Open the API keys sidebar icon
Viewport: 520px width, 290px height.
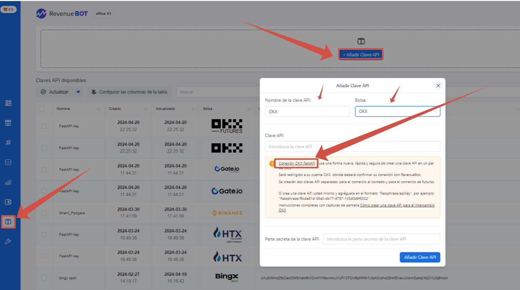[8, 222]
